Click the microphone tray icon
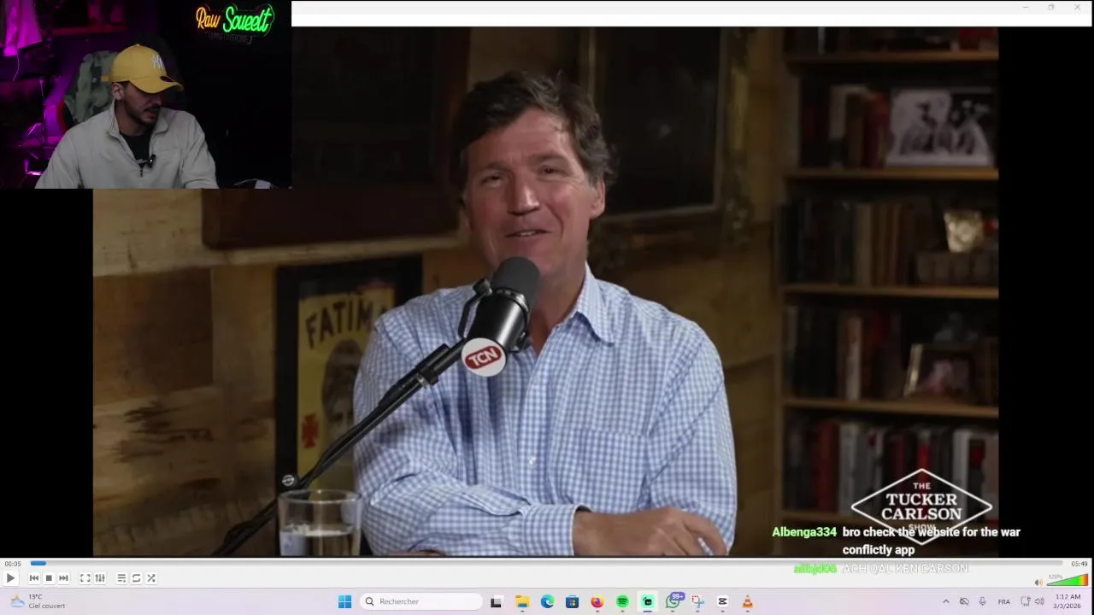Screen dimensions: 1094x615 982,601
